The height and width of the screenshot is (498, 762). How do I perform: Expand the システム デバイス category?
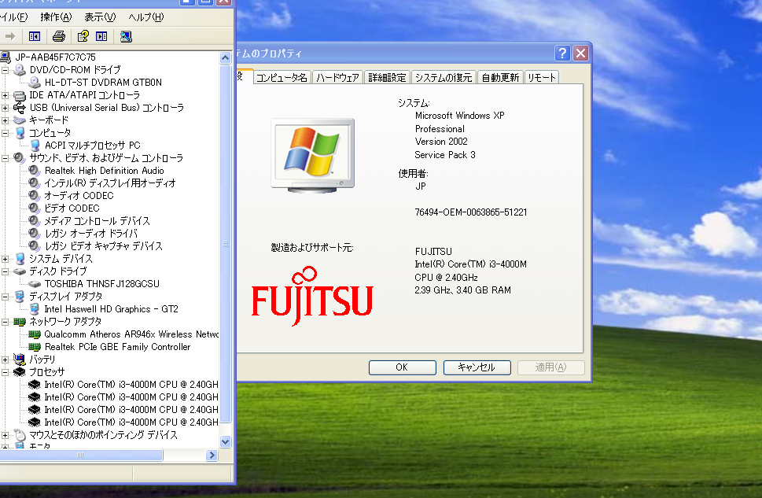pos(5,259)
